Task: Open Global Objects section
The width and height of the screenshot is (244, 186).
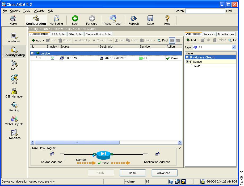Action: coord(14,121)
